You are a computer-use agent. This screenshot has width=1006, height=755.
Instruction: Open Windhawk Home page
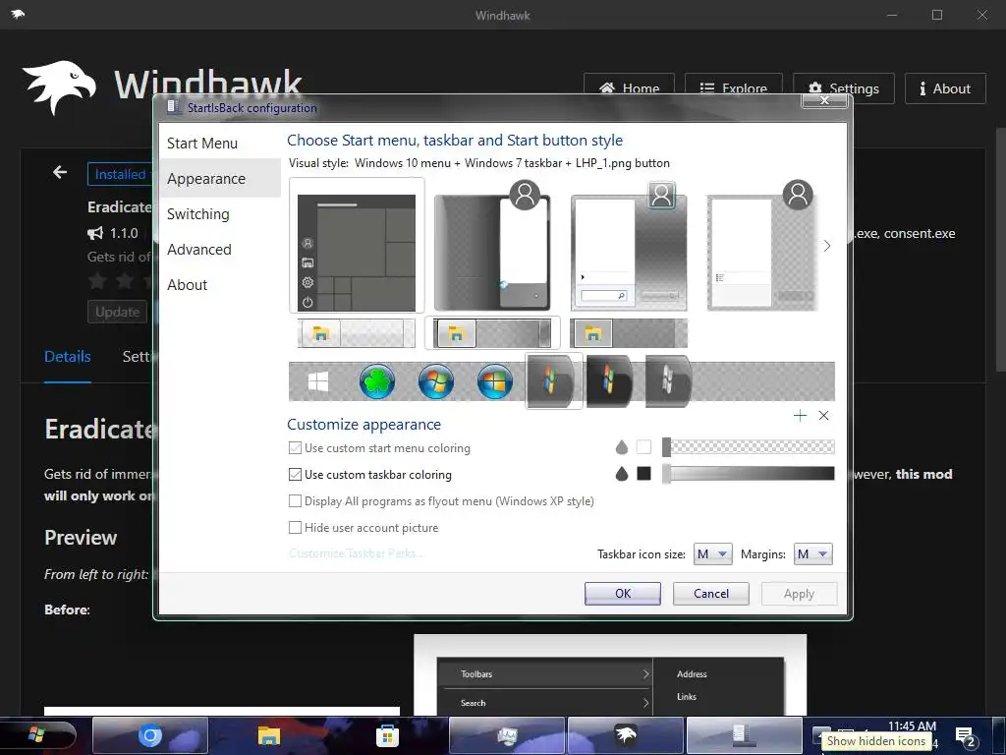629,87
